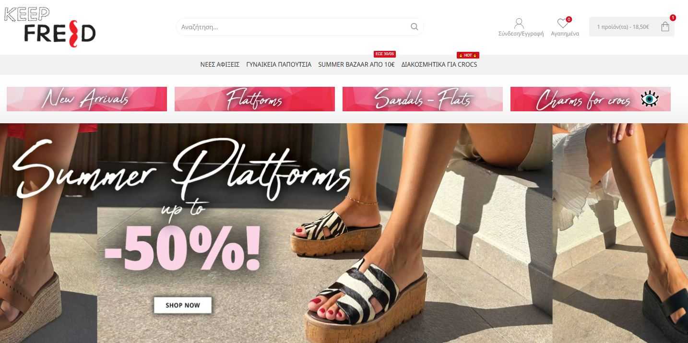Open ΔΙΑΚΟΣΜΗΤΙΚΑ ΓΙΑ CROCS menu
This screenshot has width=688, height=343.
point(439,64)
